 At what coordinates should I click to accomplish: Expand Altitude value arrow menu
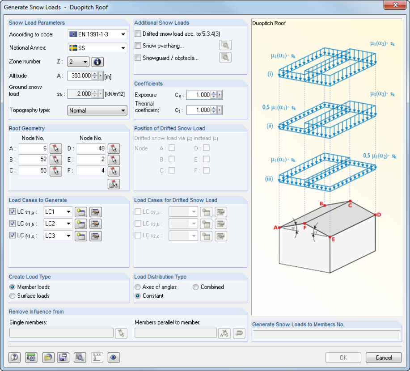click(x=101, y=76)
